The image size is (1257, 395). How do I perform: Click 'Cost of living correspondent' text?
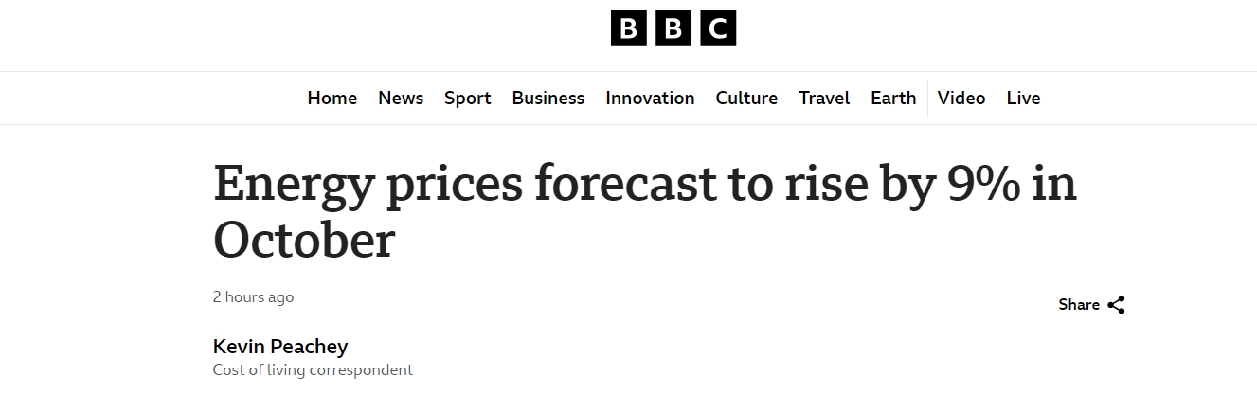click(x=313, y=370)
